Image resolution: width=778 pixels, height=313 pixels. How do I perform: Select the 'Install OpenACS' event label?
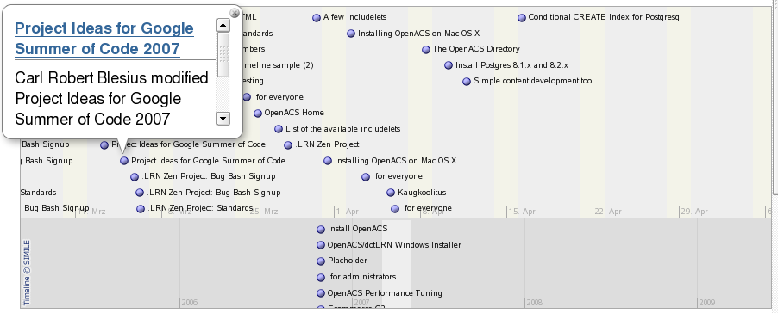358,229
